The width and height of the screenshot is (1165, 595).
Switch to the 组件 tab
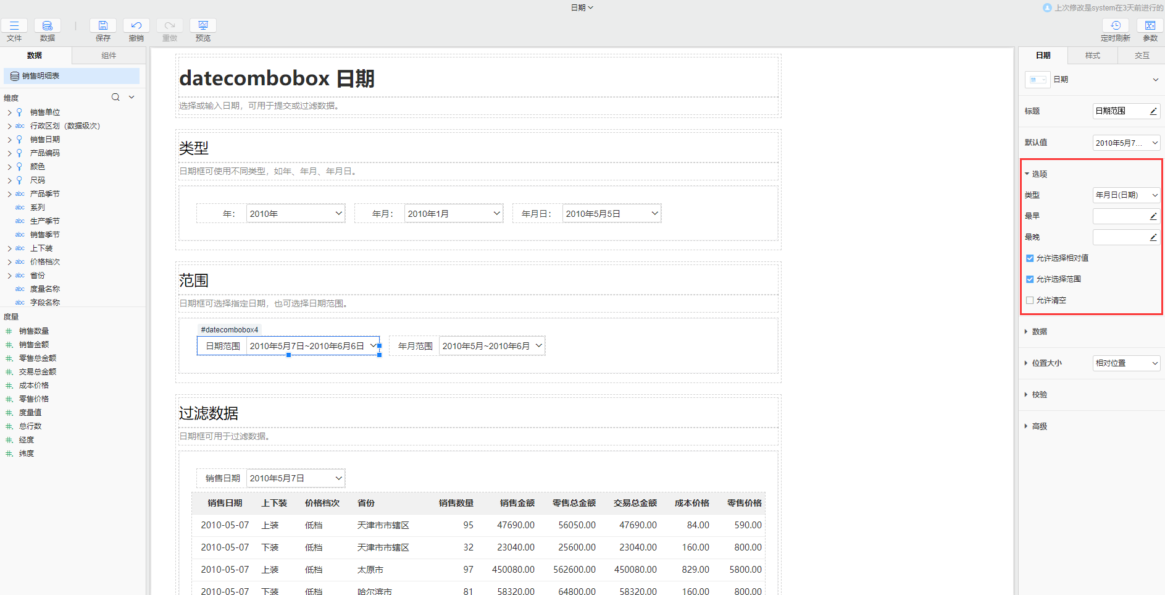[x=109, y=56]
